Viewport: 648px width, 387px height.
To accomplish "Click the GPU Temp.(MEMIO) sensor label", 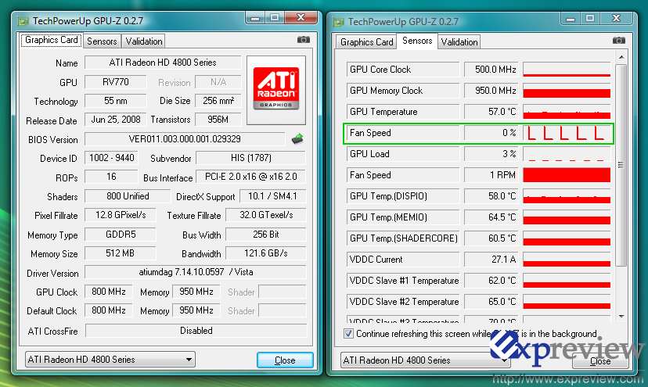I will (403, 217).
